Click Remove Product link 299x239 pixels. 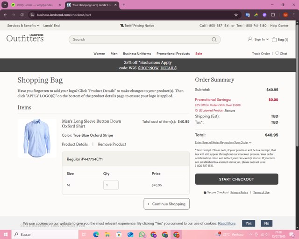[x=112, y=144]
